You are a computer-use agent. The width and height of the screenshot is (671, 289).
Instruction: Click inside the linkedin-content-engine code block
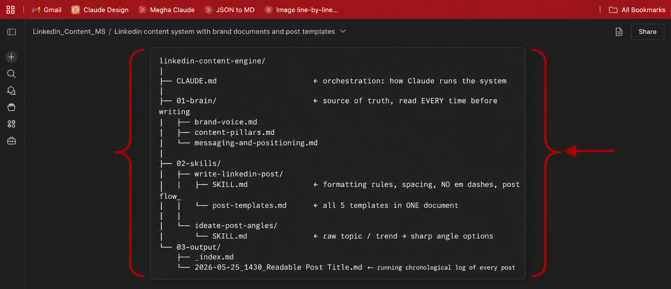[337, 163]
